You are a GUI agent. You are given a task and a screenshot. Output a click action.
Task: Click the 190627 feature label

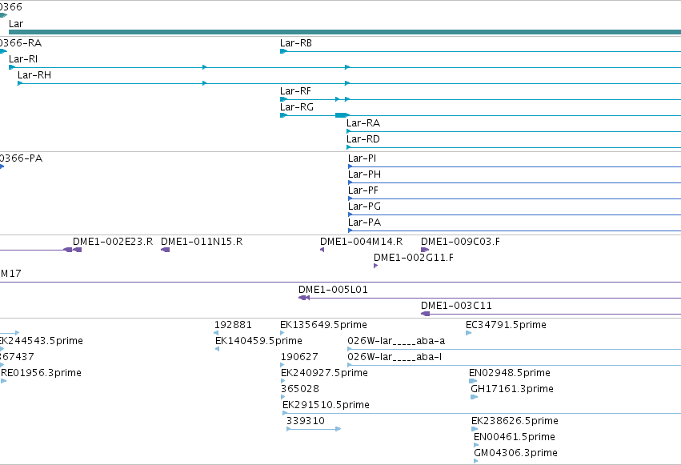299,357
